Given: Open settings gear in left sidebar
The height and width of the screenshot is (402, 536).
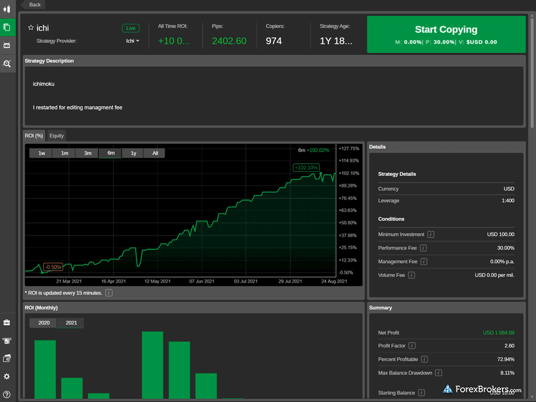Looking at the screenshot, I should (x=7, y=376).
